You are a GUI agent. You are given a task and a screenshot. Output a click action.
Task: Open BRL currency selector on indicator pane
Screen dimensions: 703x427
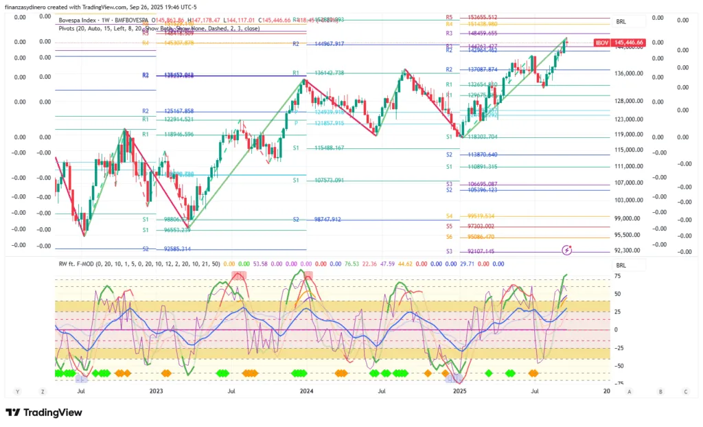point(621,265)
